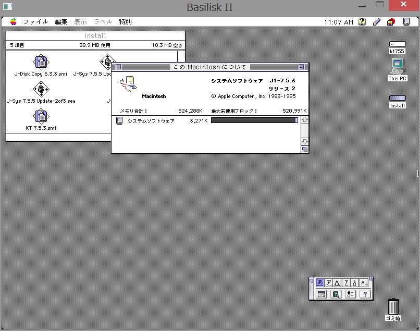Click the question mark help button in input palette
The height and width of the screenshot is (331, 420).
click(x=365, y=294)
